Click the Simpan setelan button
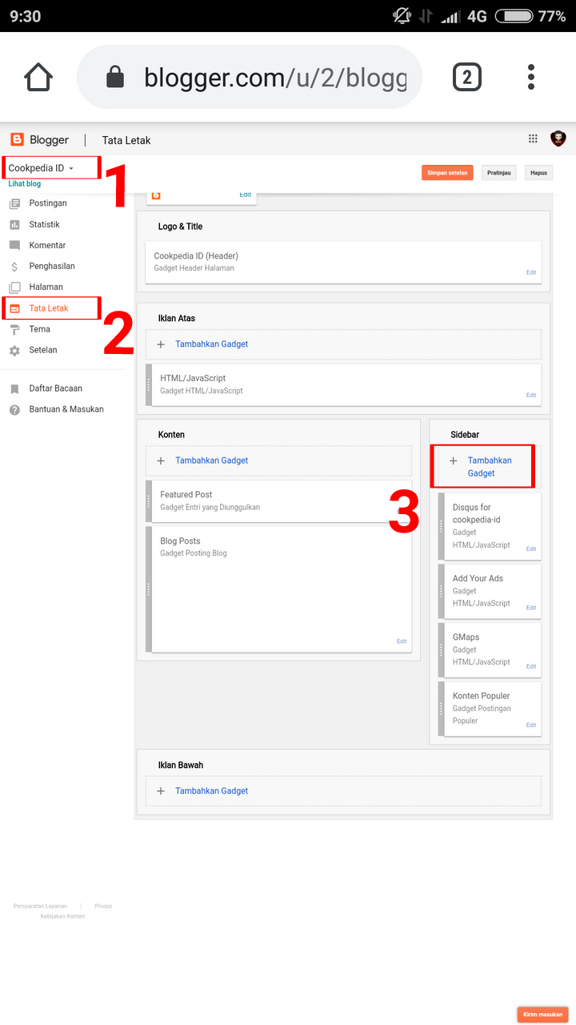Image resolution: width=576 pixels, height=1025 pixels. [448, 172]
